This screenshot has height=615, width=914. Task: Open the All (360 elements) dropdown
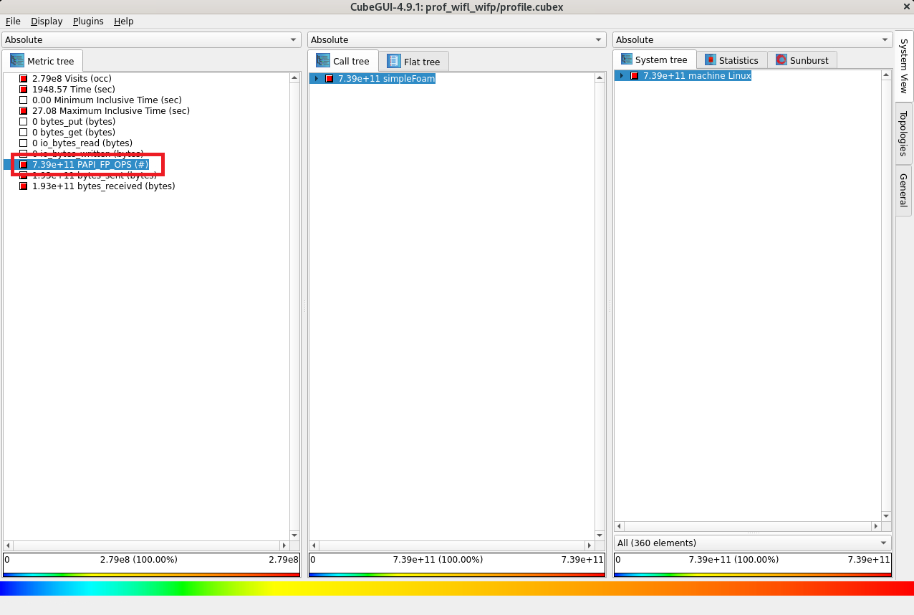coord(752,543)
